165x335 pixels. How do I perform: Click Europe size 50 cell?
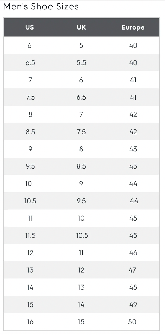pyautogui.click(x=132, y=322)
